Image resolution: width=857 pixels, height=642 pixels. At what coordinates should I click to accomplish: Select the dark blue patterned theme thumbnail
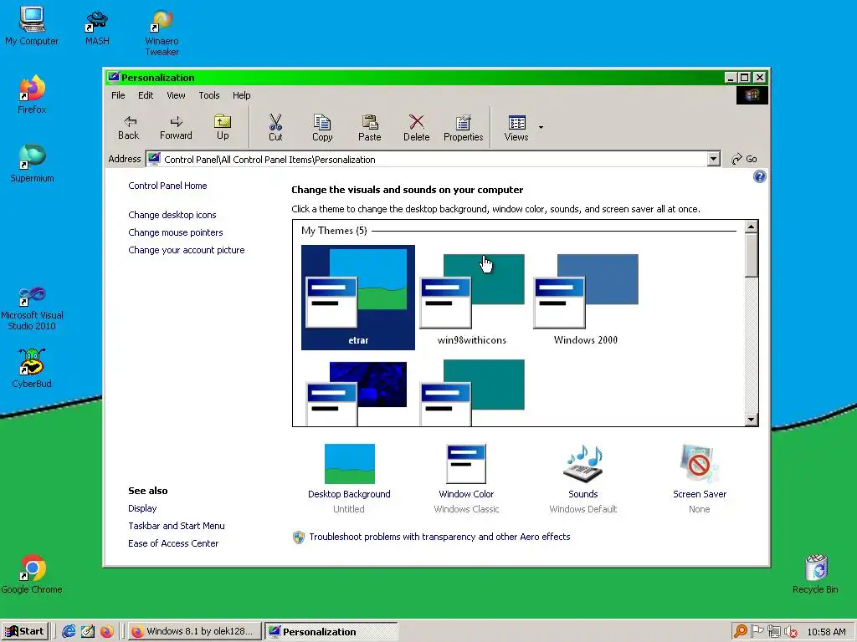(358, 392)
